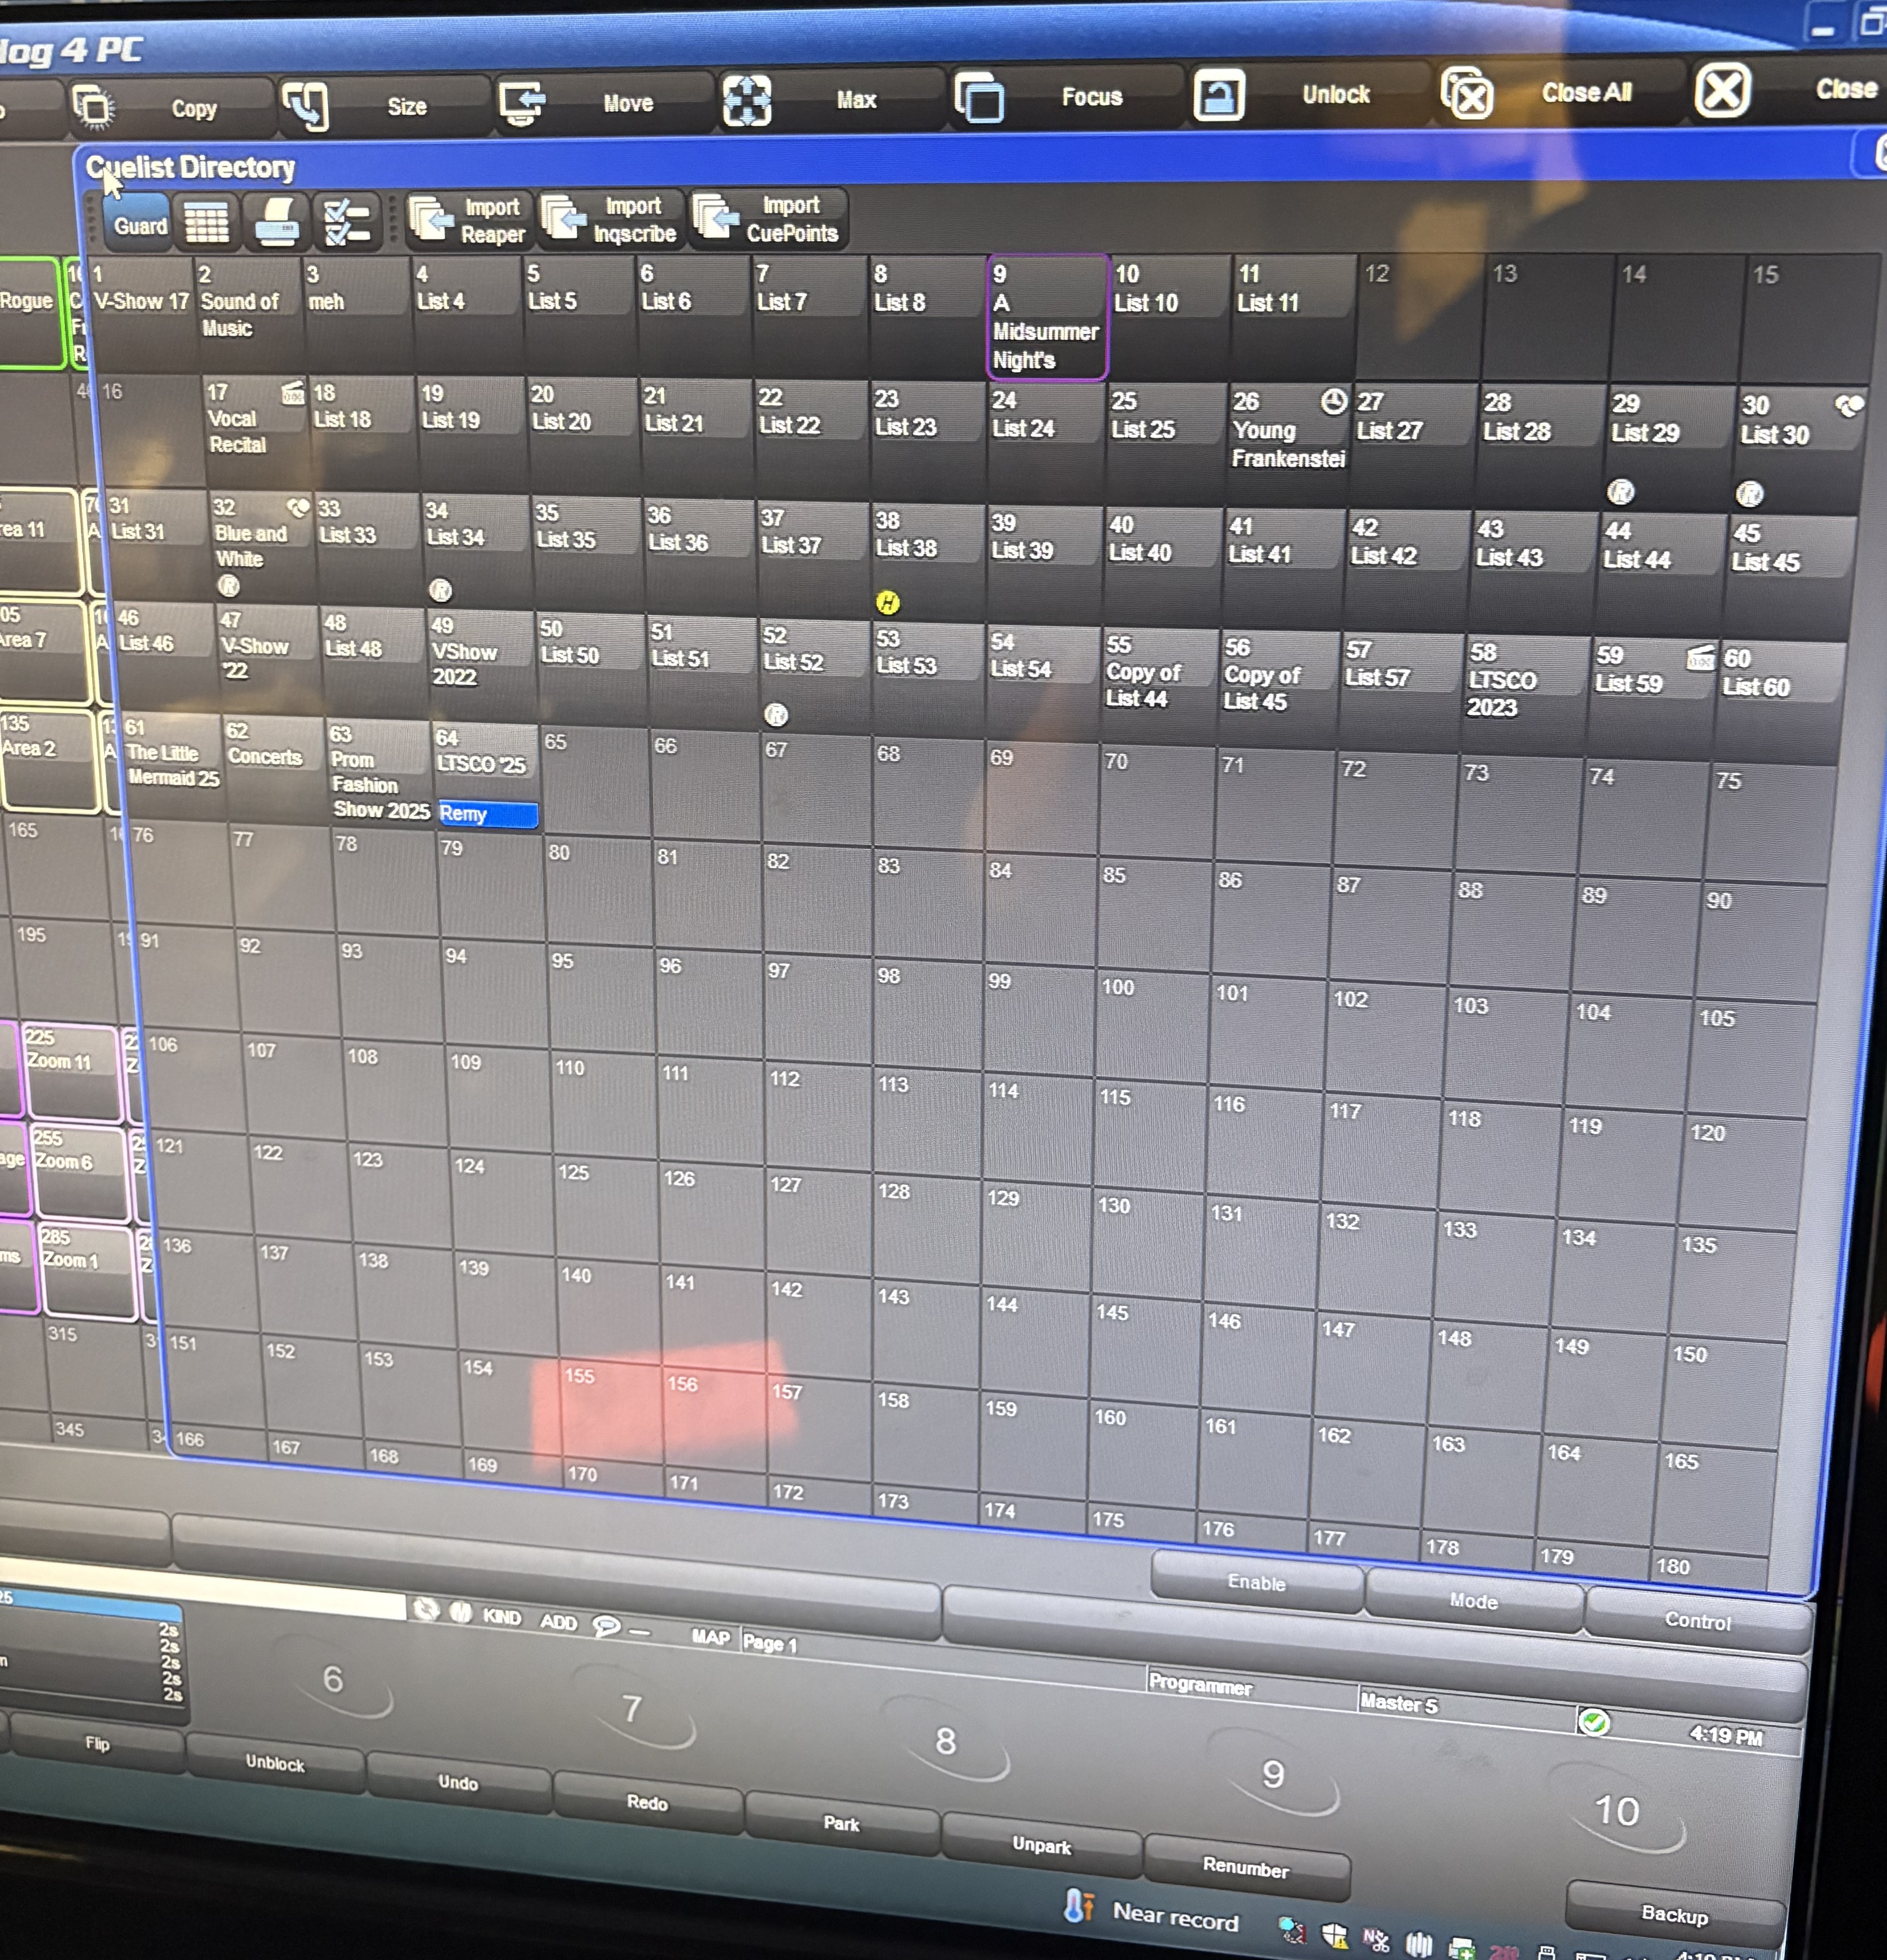Toggle the Guard button in Cuelist Directory

coord(138,224)
